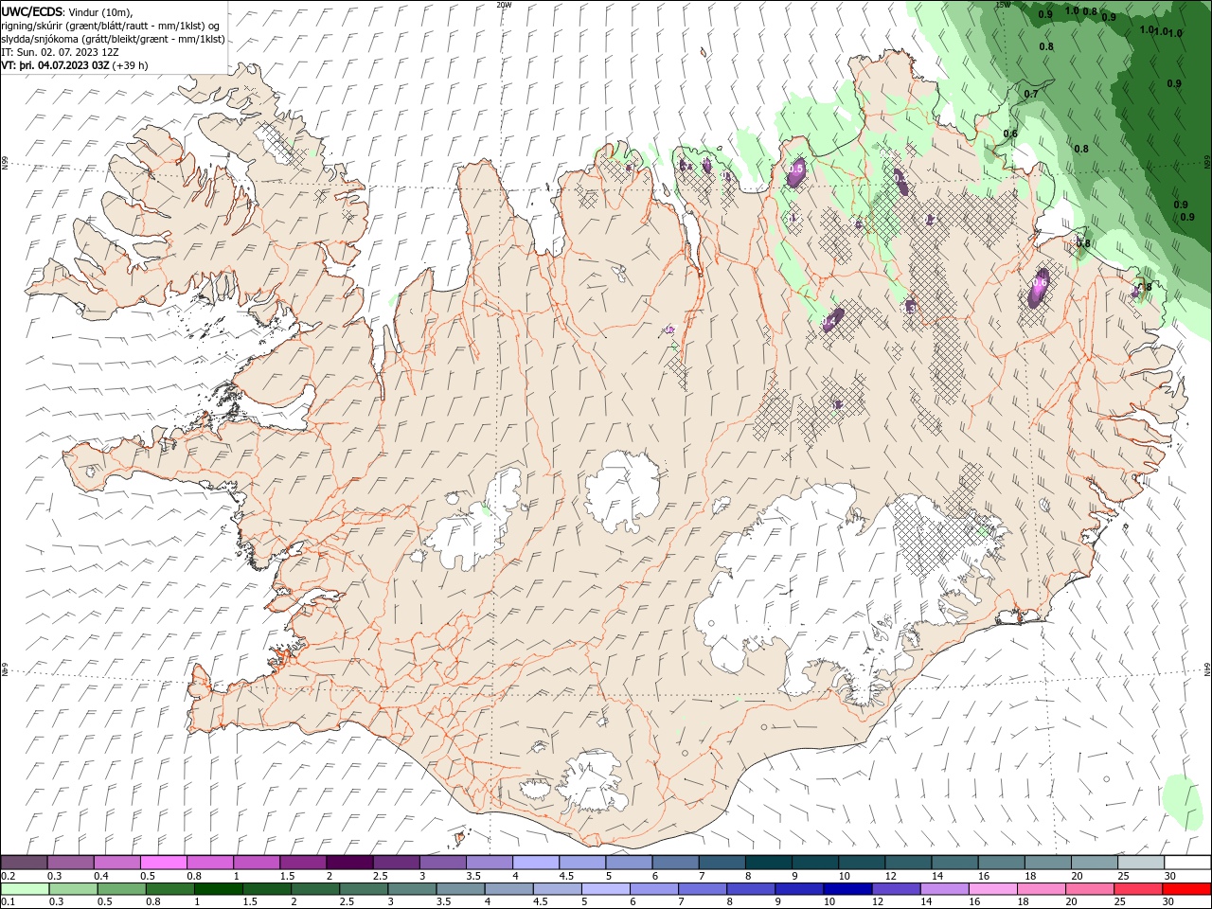Select the dark teal 8 snow-scale swatch

(768, 863)
